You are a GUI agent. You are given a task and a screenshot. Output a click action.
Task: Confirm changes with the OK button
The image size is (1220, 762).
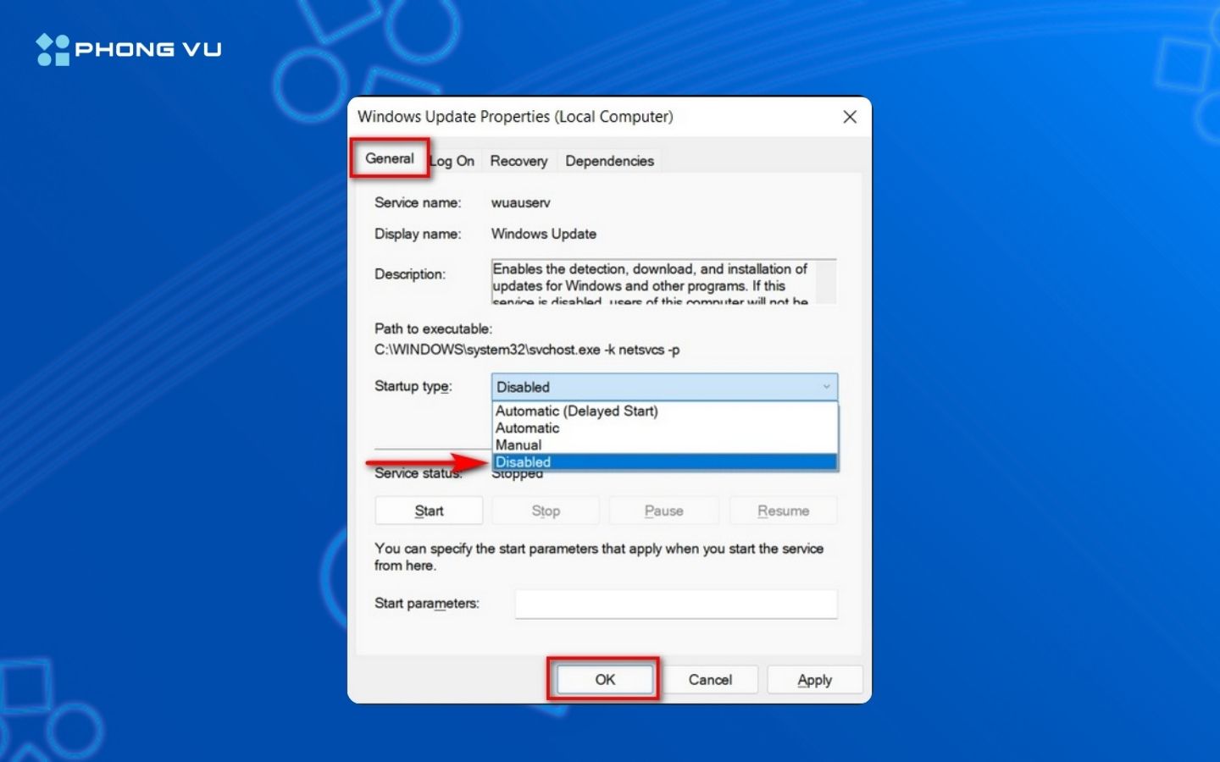pyautogui.click(x=603, y=680)
